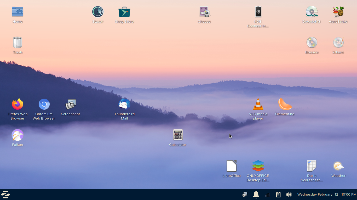357x200 pixels.
Task: Select the Thunderbird Mail icon
Action: 124,104
